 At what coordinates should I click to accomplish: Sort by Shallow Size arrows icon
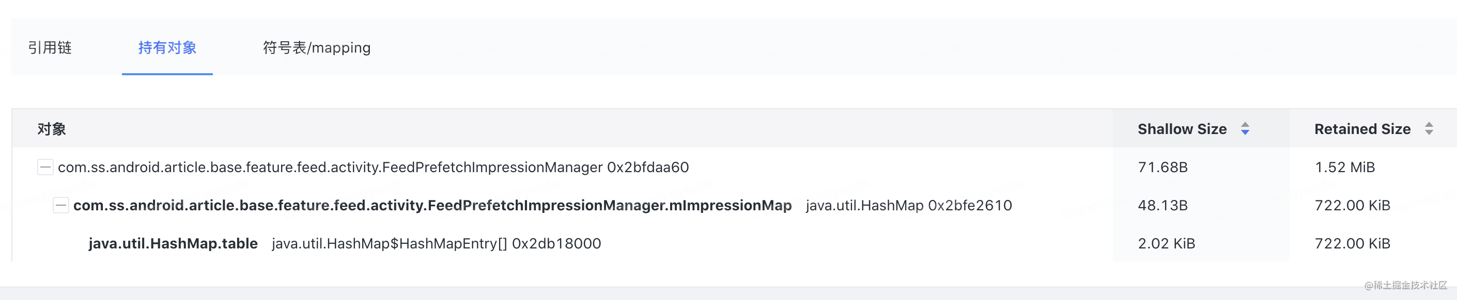pos(1245,128)
